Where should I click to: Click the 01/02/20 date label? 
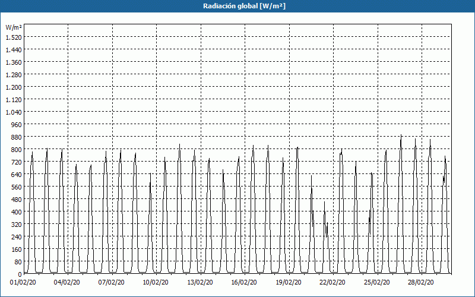coord(23,283)
